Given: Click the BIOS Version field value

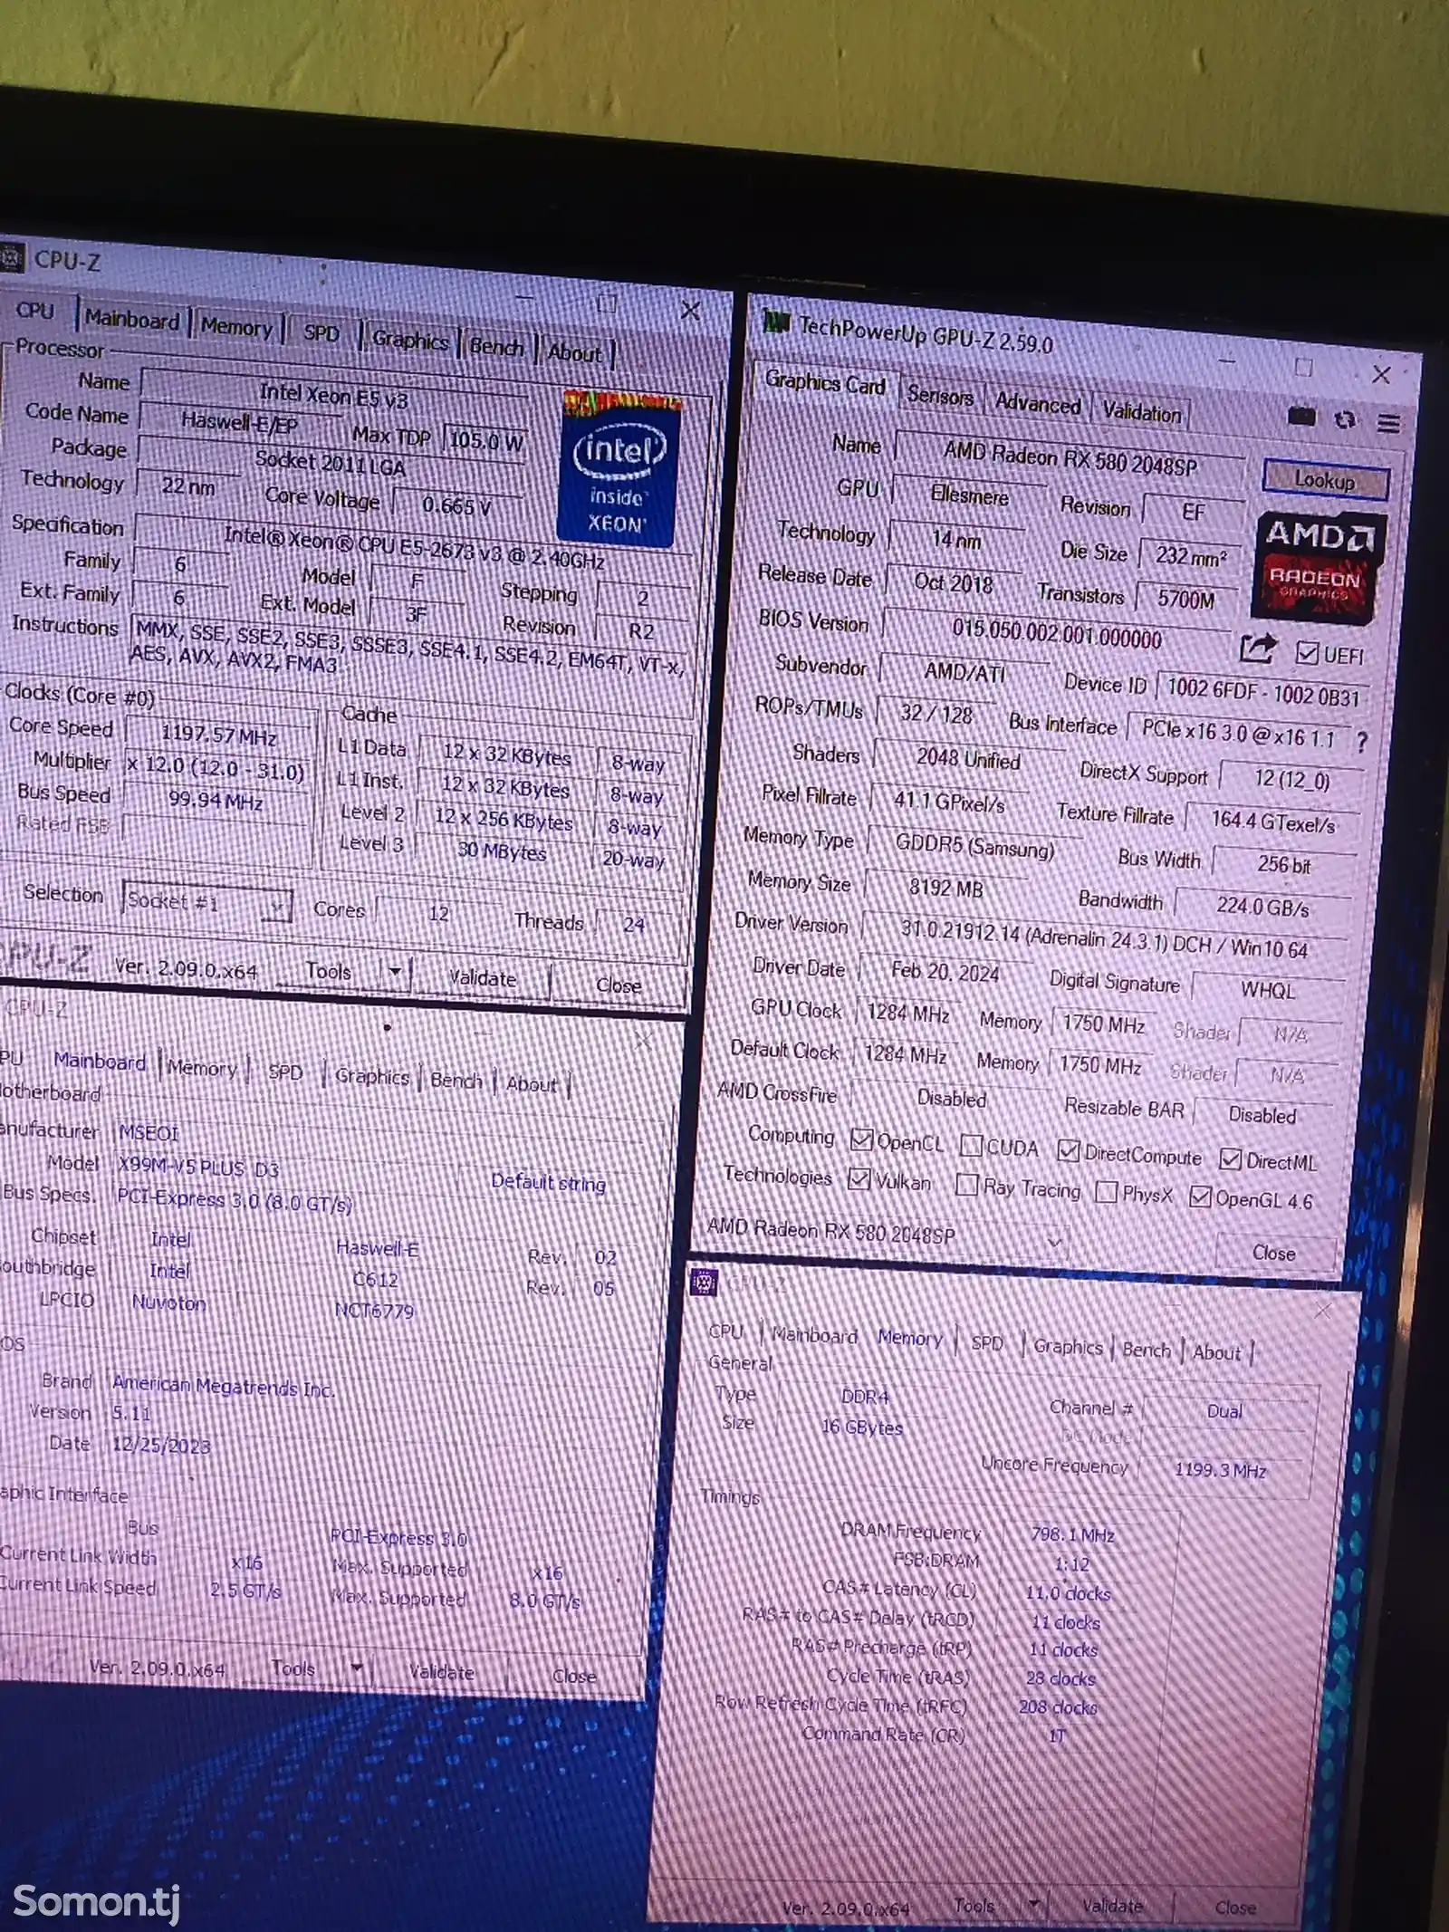Looking at the screenshot, I should [1056, 634].
